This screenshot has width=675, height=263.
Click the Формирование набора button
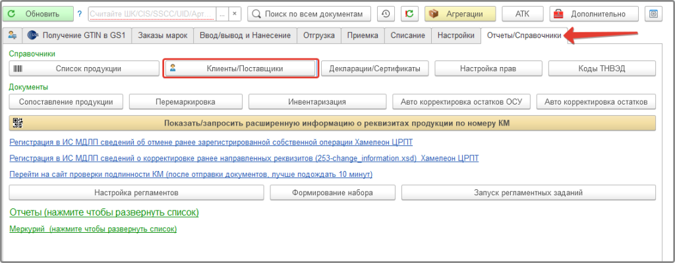tap(332, 193)
